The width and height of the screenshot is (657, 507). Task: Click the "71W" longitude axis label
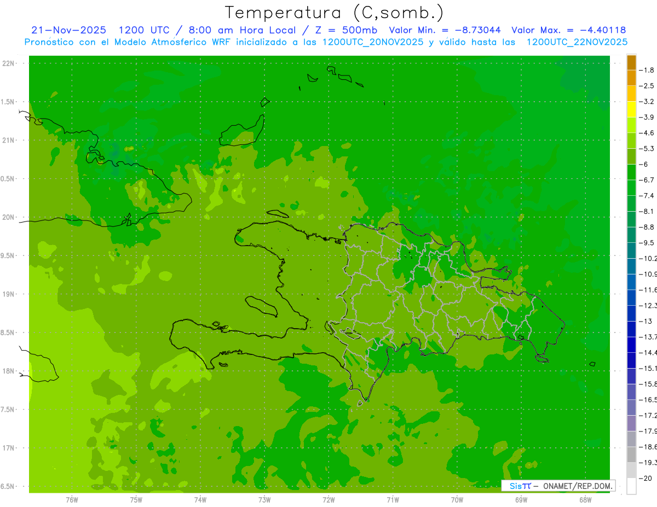(x=393, y=500)
